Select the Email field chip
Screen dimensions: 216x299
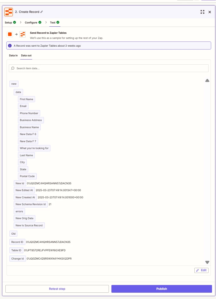tap(23, 106)
